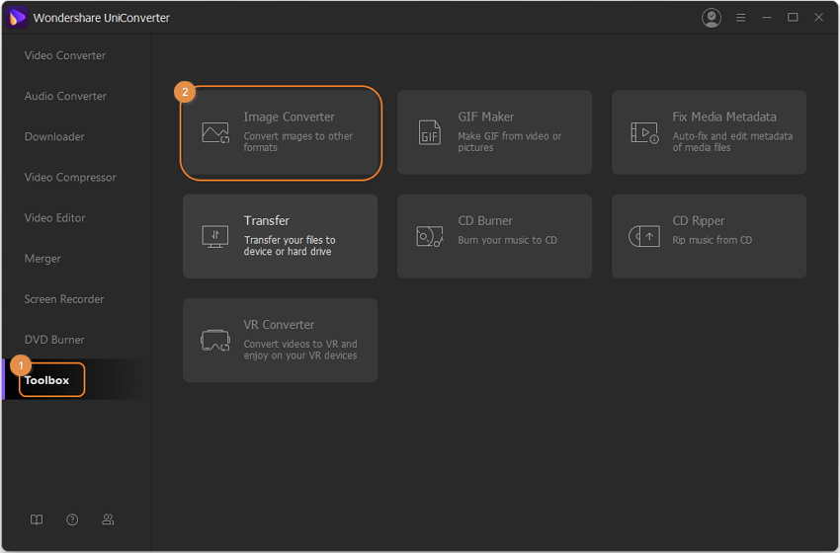Open the user guide book icon
The height and width of the screenshot is (553, 840).
coord(37,519)
